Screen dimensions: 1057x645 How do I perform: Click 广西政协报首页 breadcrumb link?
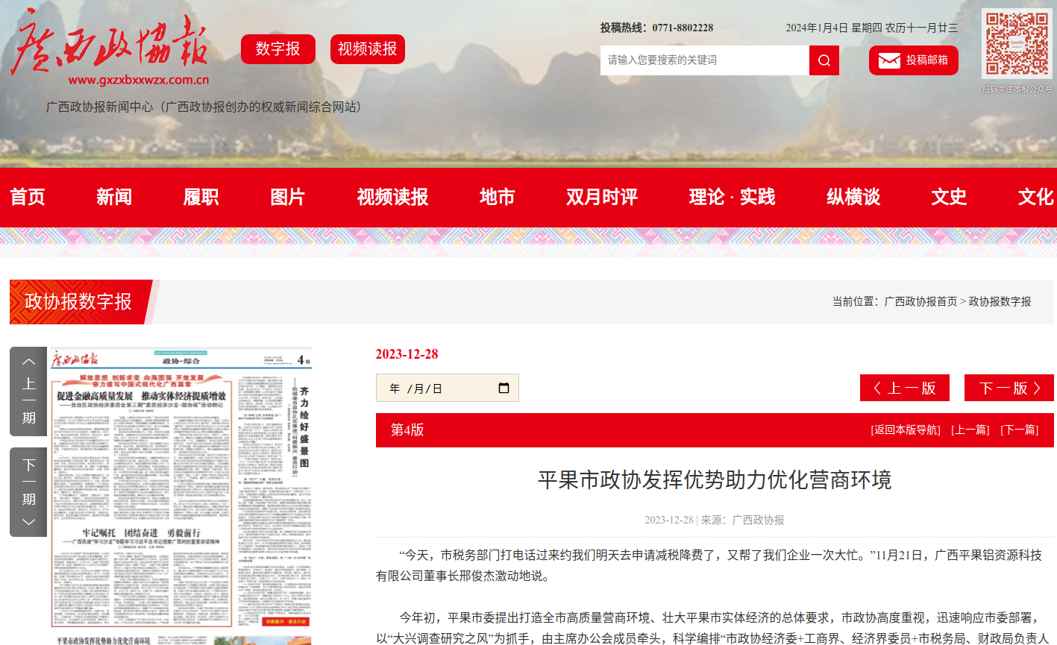[920, 301]
